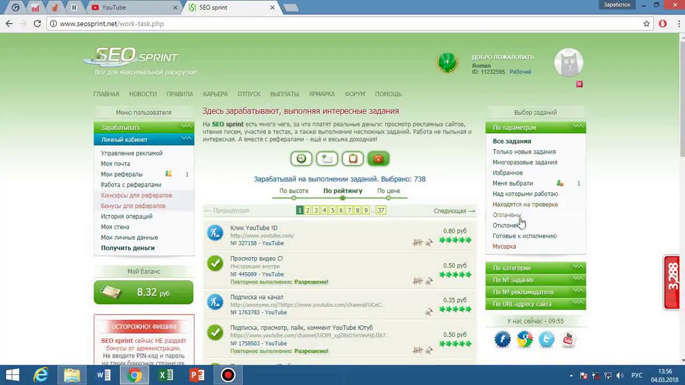Image resolution: width=685 pixels, height=385 pixels.
Task: Open Управление рекламой link
Action: click(x=132, y=153)
